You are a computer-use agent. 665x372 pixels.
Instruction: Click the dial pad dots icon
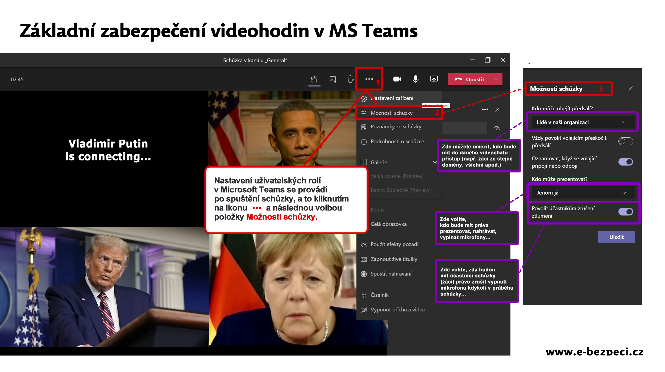[x=364, y=295]
